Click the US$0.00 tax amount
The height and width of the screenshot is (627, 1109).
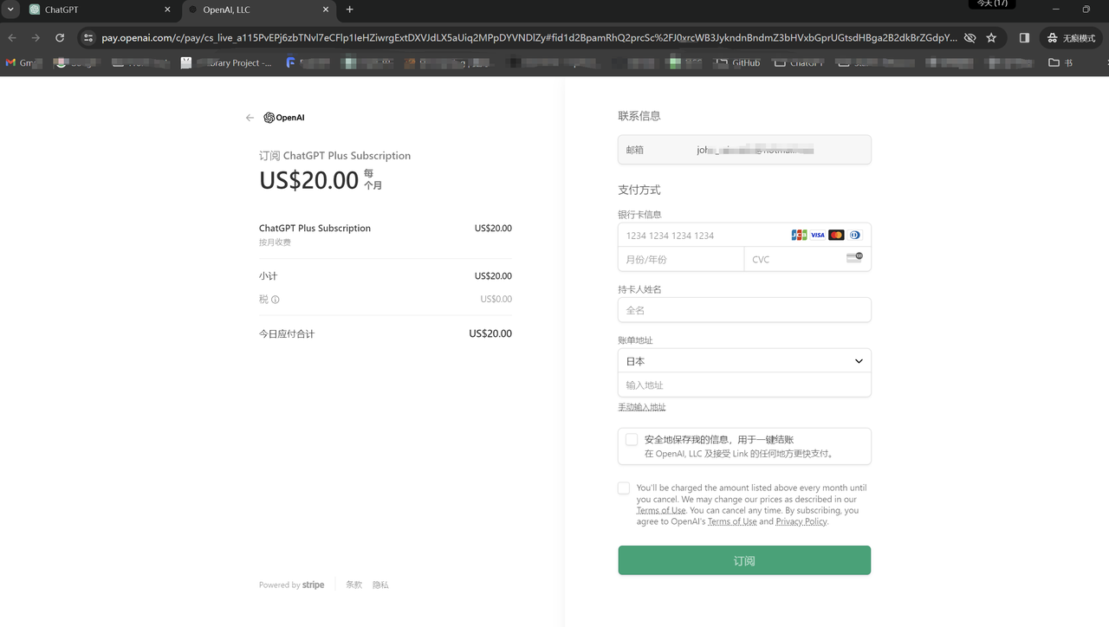[496, 300]
